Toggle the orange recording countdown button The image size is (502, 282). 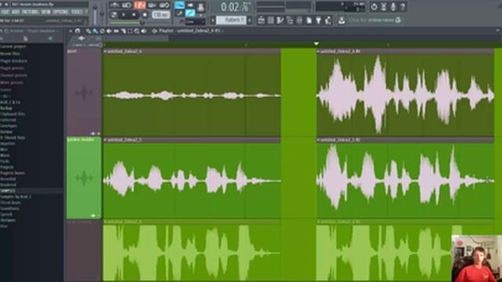point(140,5)
